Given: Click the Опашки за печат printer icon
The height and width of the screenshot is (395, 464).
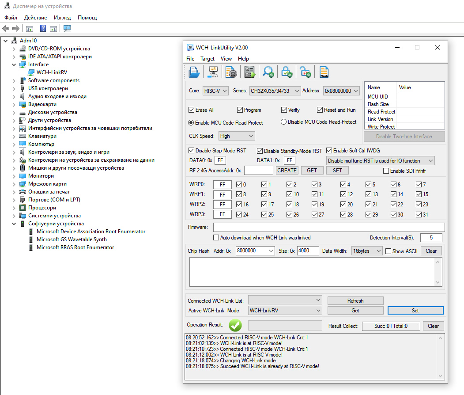Looking at the screenshot, I should coord(23,192).
